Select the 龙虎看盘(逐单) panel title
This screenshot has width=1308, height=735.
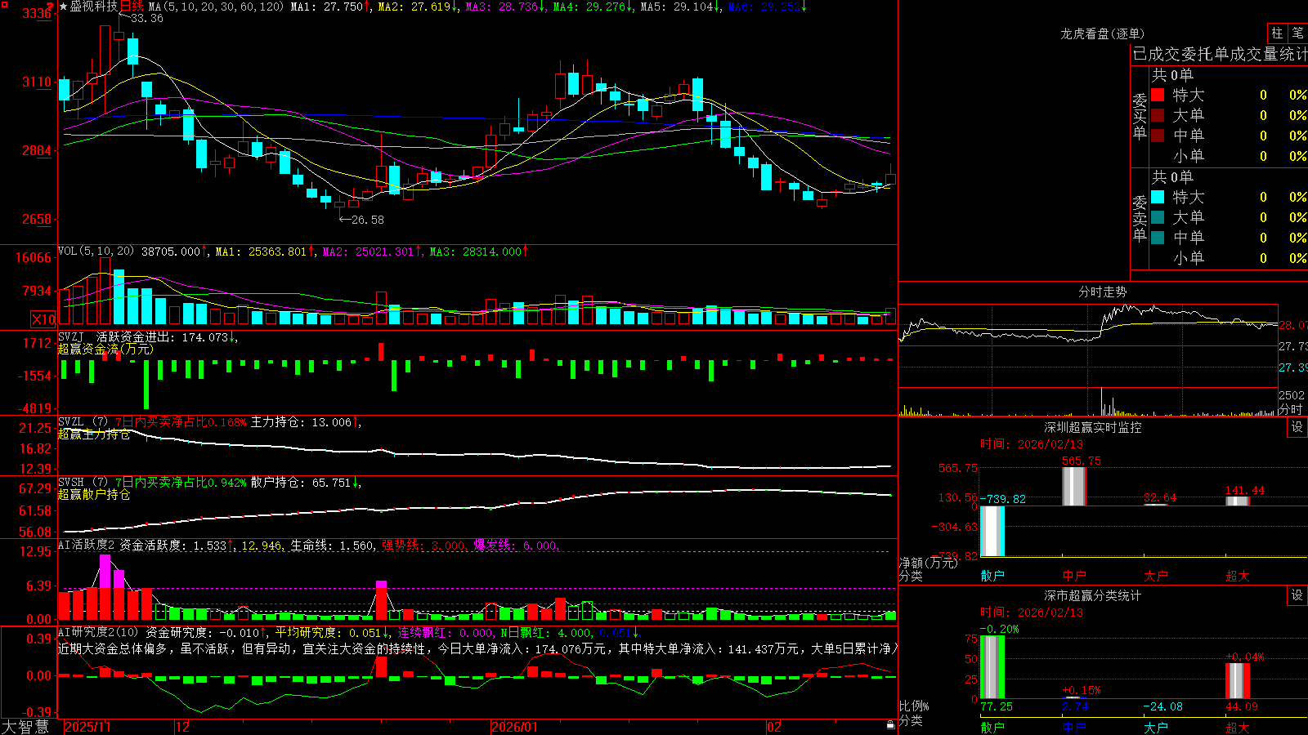(x=1103, y=33)
